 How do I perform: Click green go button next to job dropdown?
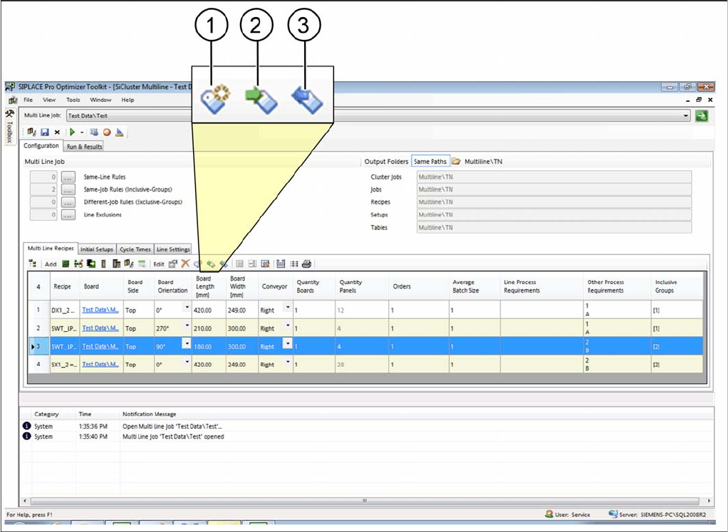coord(702,115)
